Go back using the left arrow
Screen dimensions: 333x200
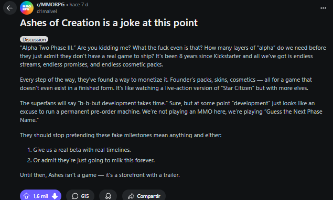coord(9,8)
